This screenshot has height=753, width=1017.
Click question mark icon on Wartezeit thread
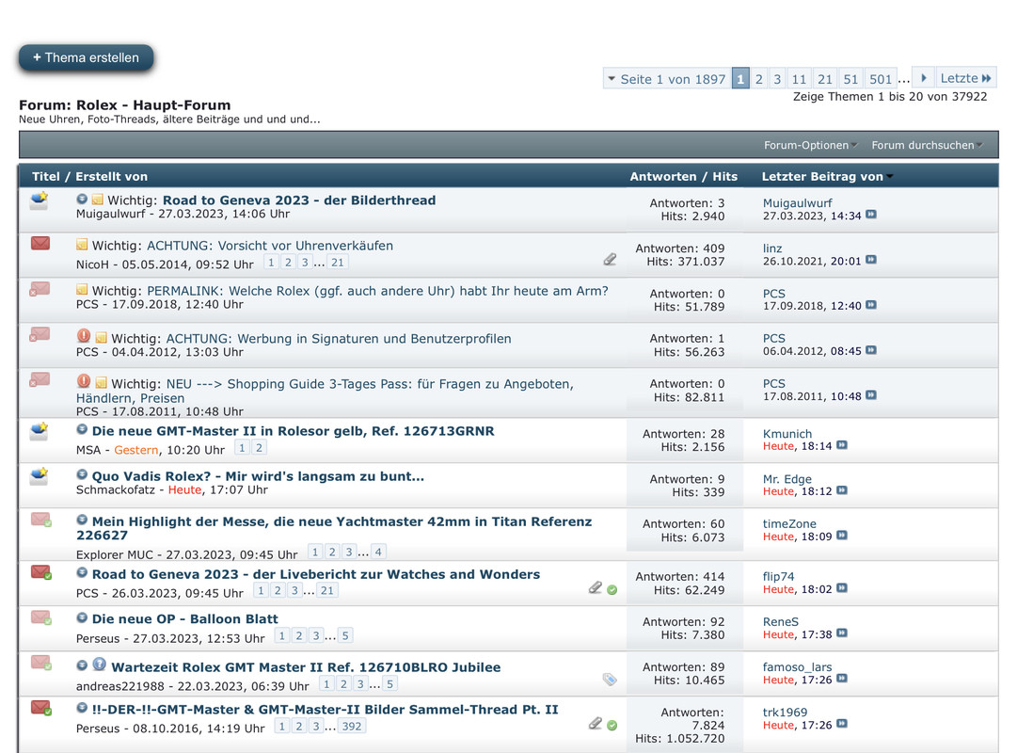(99, 665)
